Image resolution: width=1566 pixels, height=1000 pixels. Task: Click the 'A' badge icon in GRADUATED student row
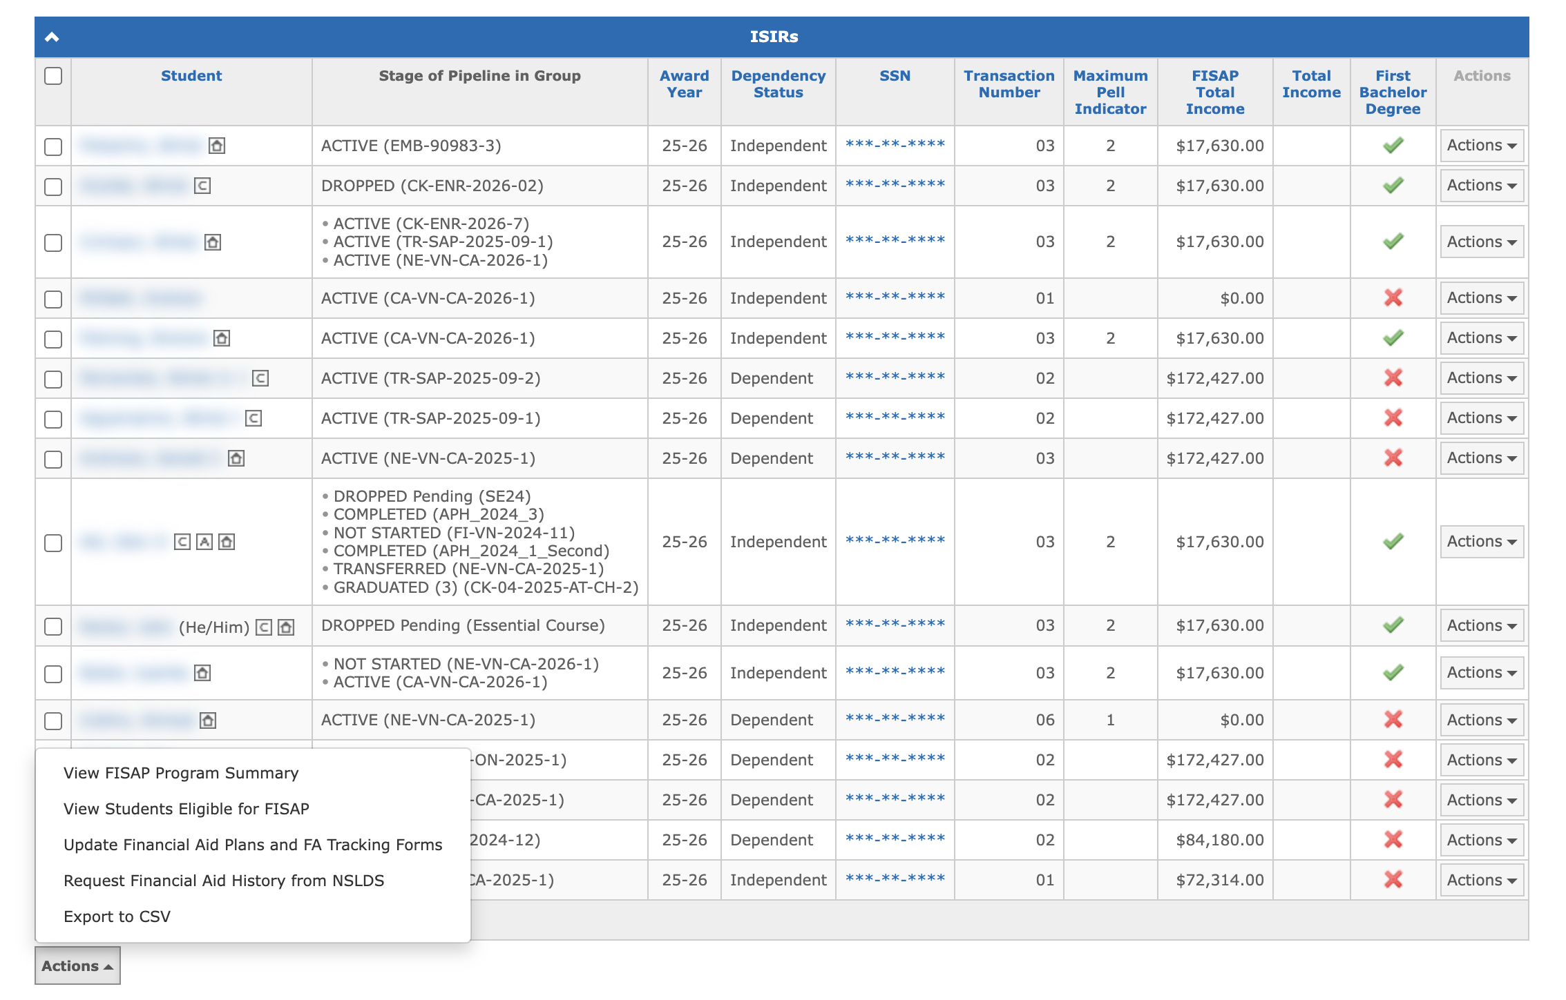(x=204, y=542)
